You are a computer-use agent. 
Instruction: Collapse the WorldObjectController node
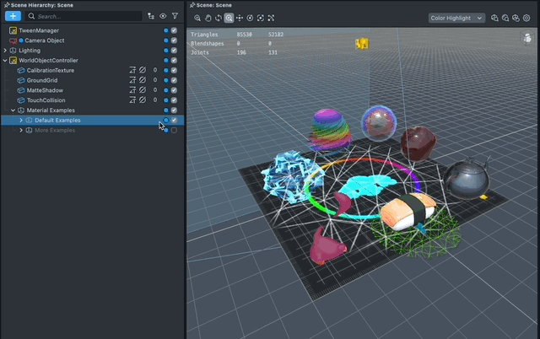coord(6,61)
